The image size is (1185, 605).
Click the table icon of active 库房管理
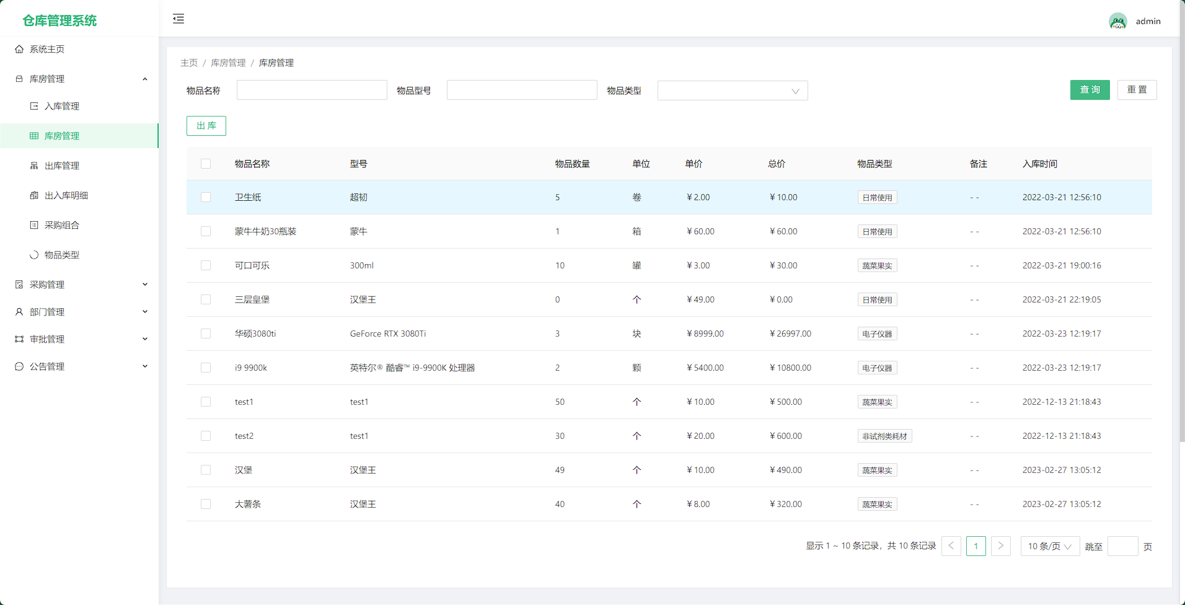coord(34,136)
